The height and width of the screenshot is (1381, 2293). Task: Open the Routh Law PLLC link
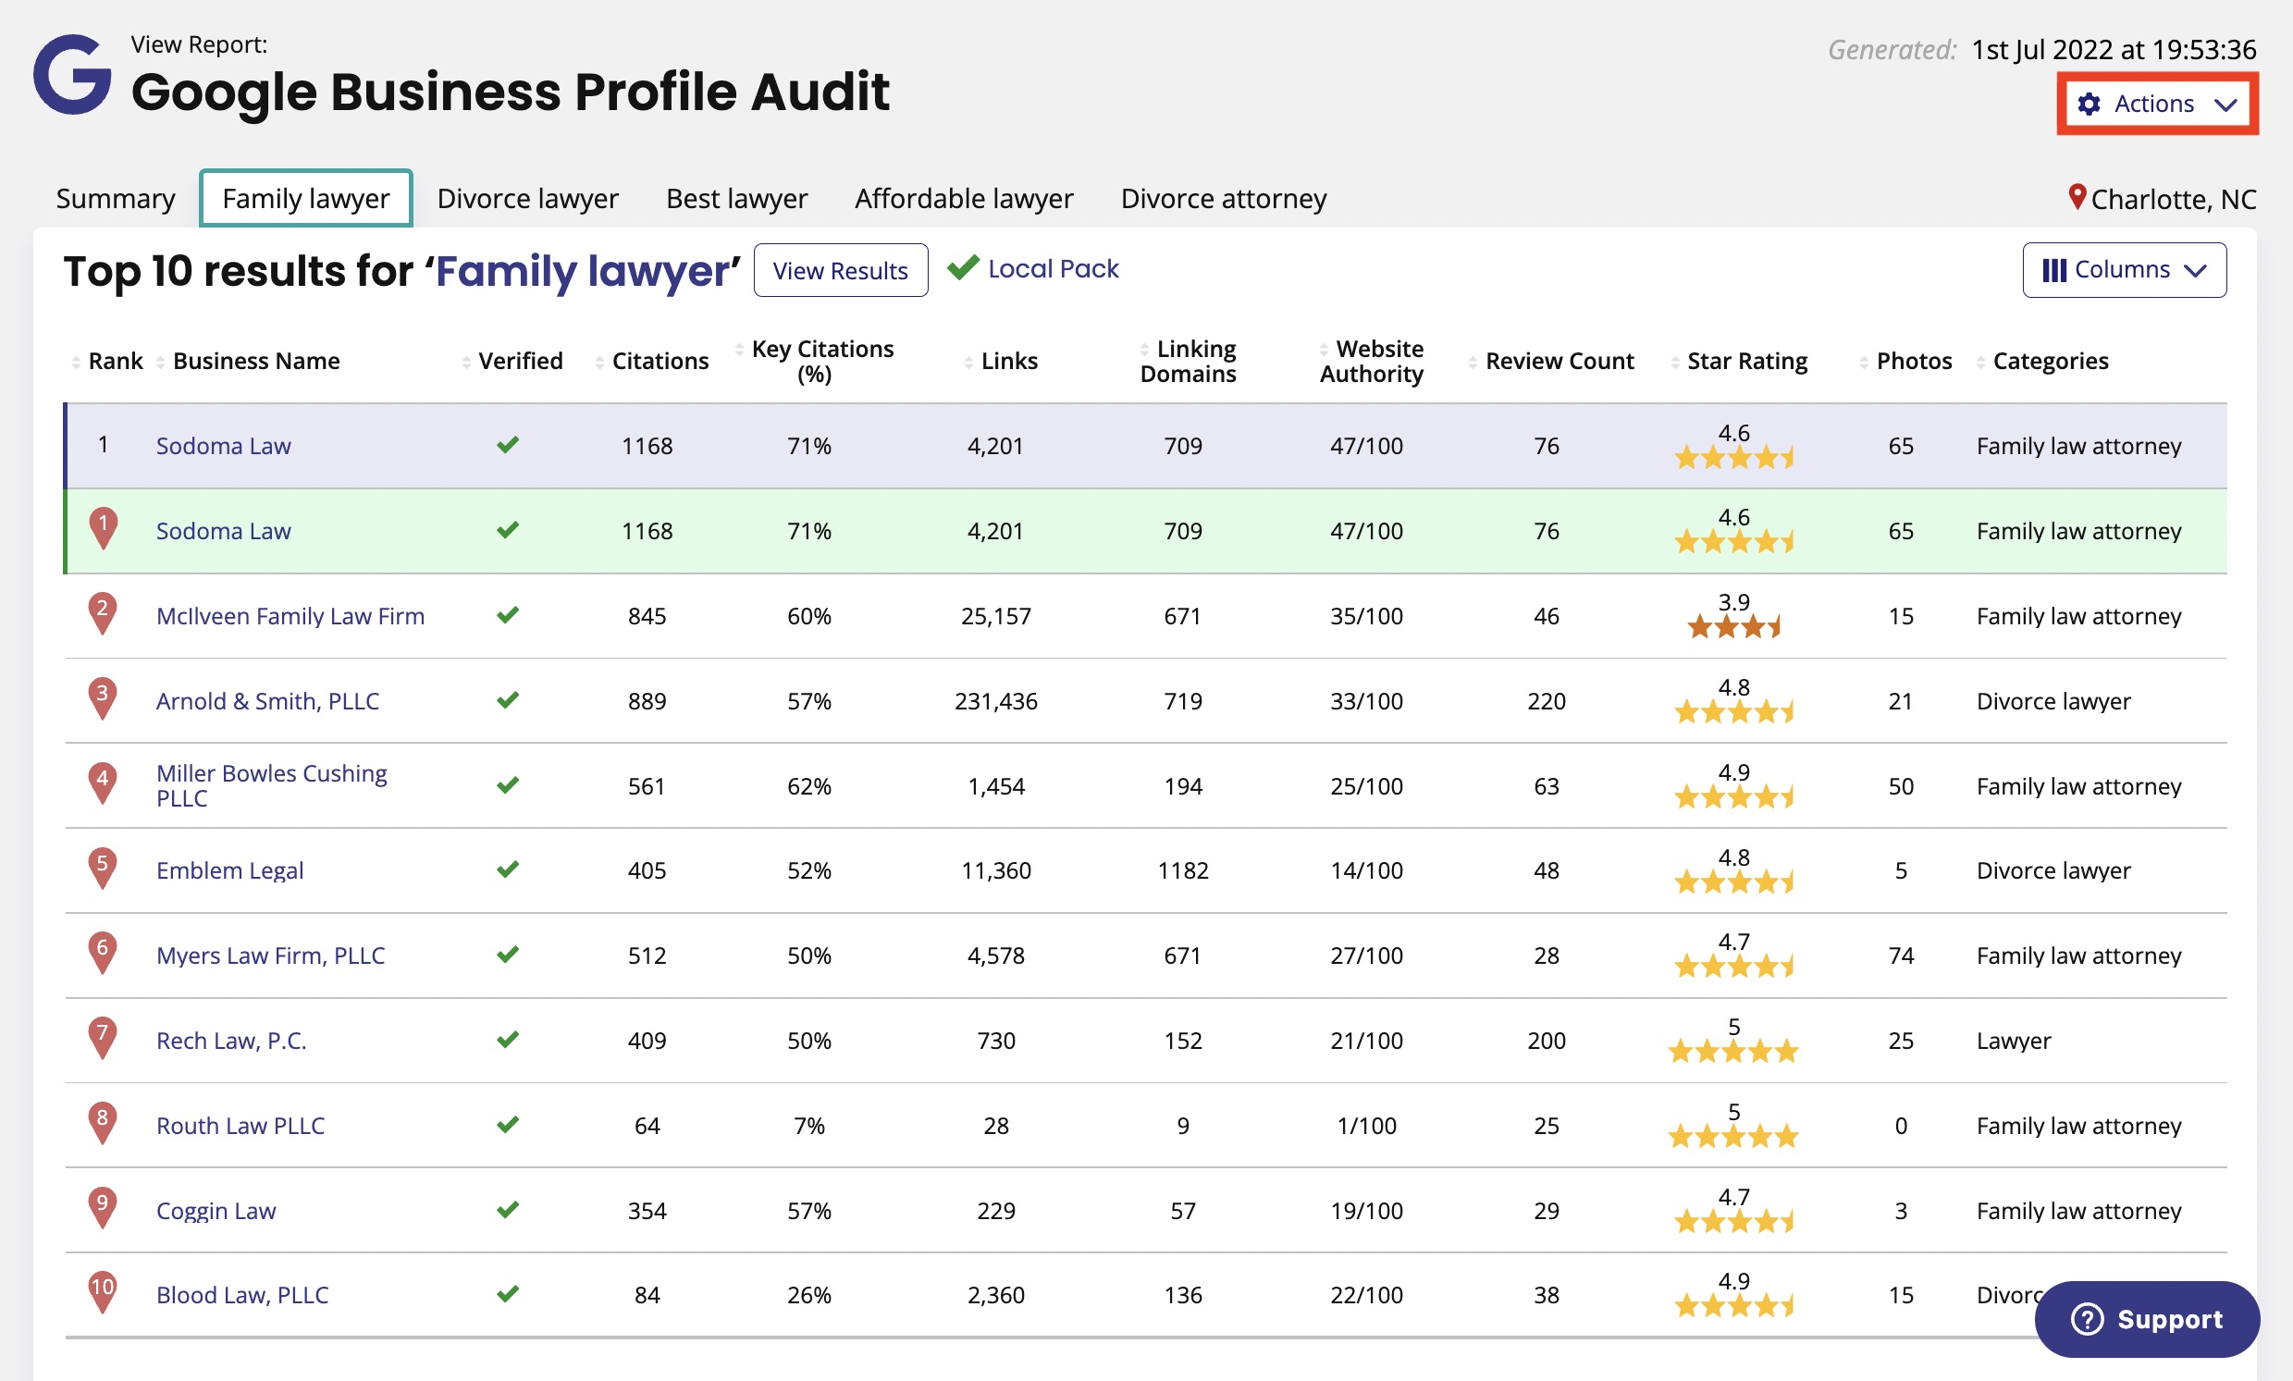point(240,1125)
